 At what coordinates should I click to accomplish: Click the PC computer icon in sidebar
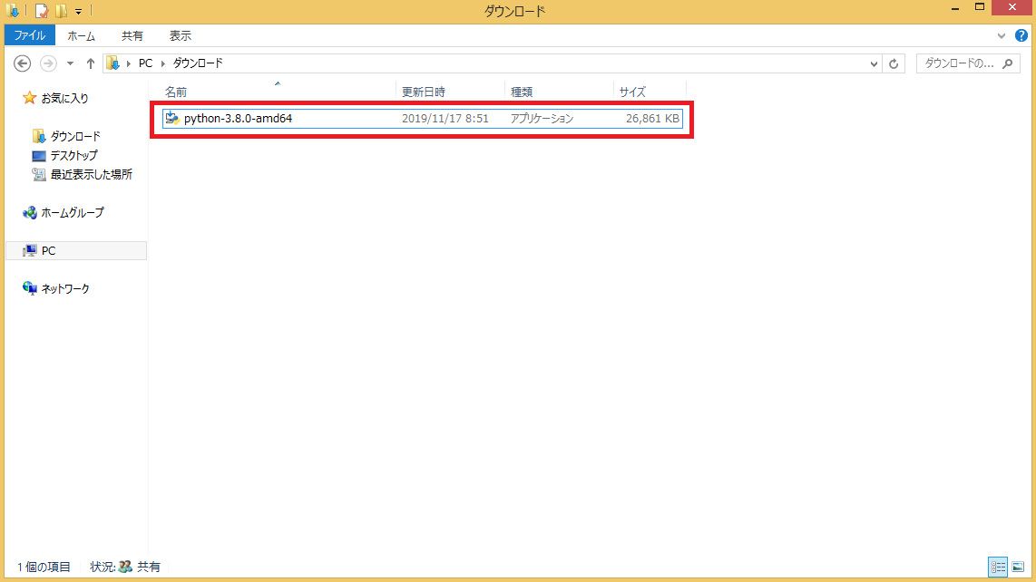30,250
